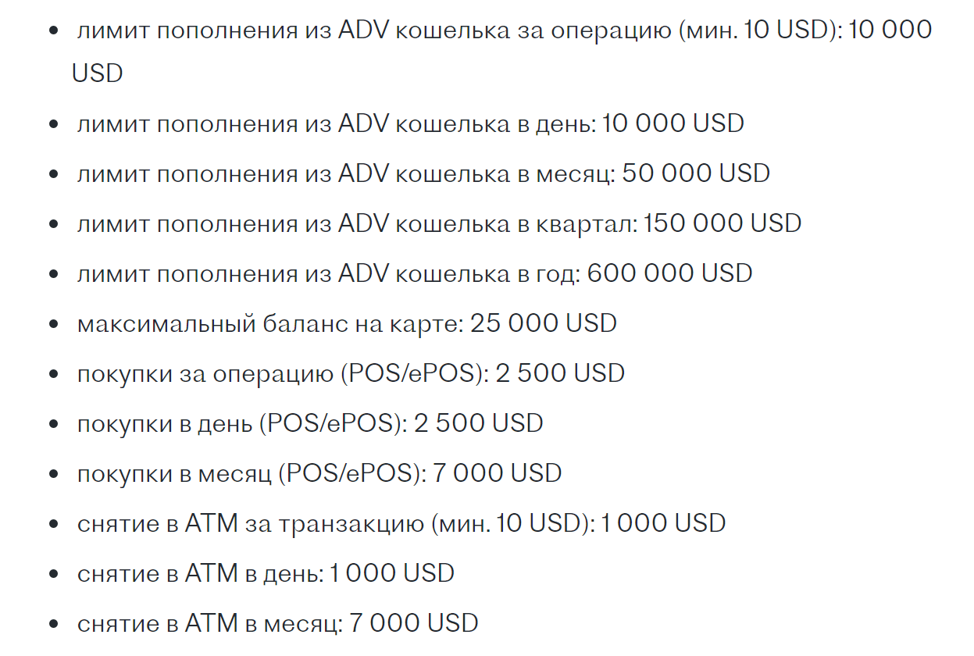Click the per-operation ADV wallet top-up limit text
974x656 pixels.
(375, 30)
